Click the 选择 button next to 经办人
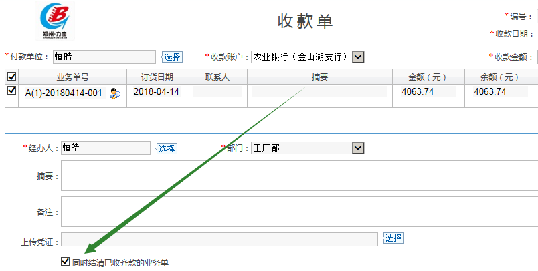 (x=167, y=148)
